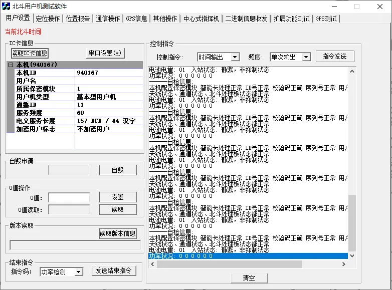Click the 自毁 button
The image size is (392, 290).
(x=118, y=170)
